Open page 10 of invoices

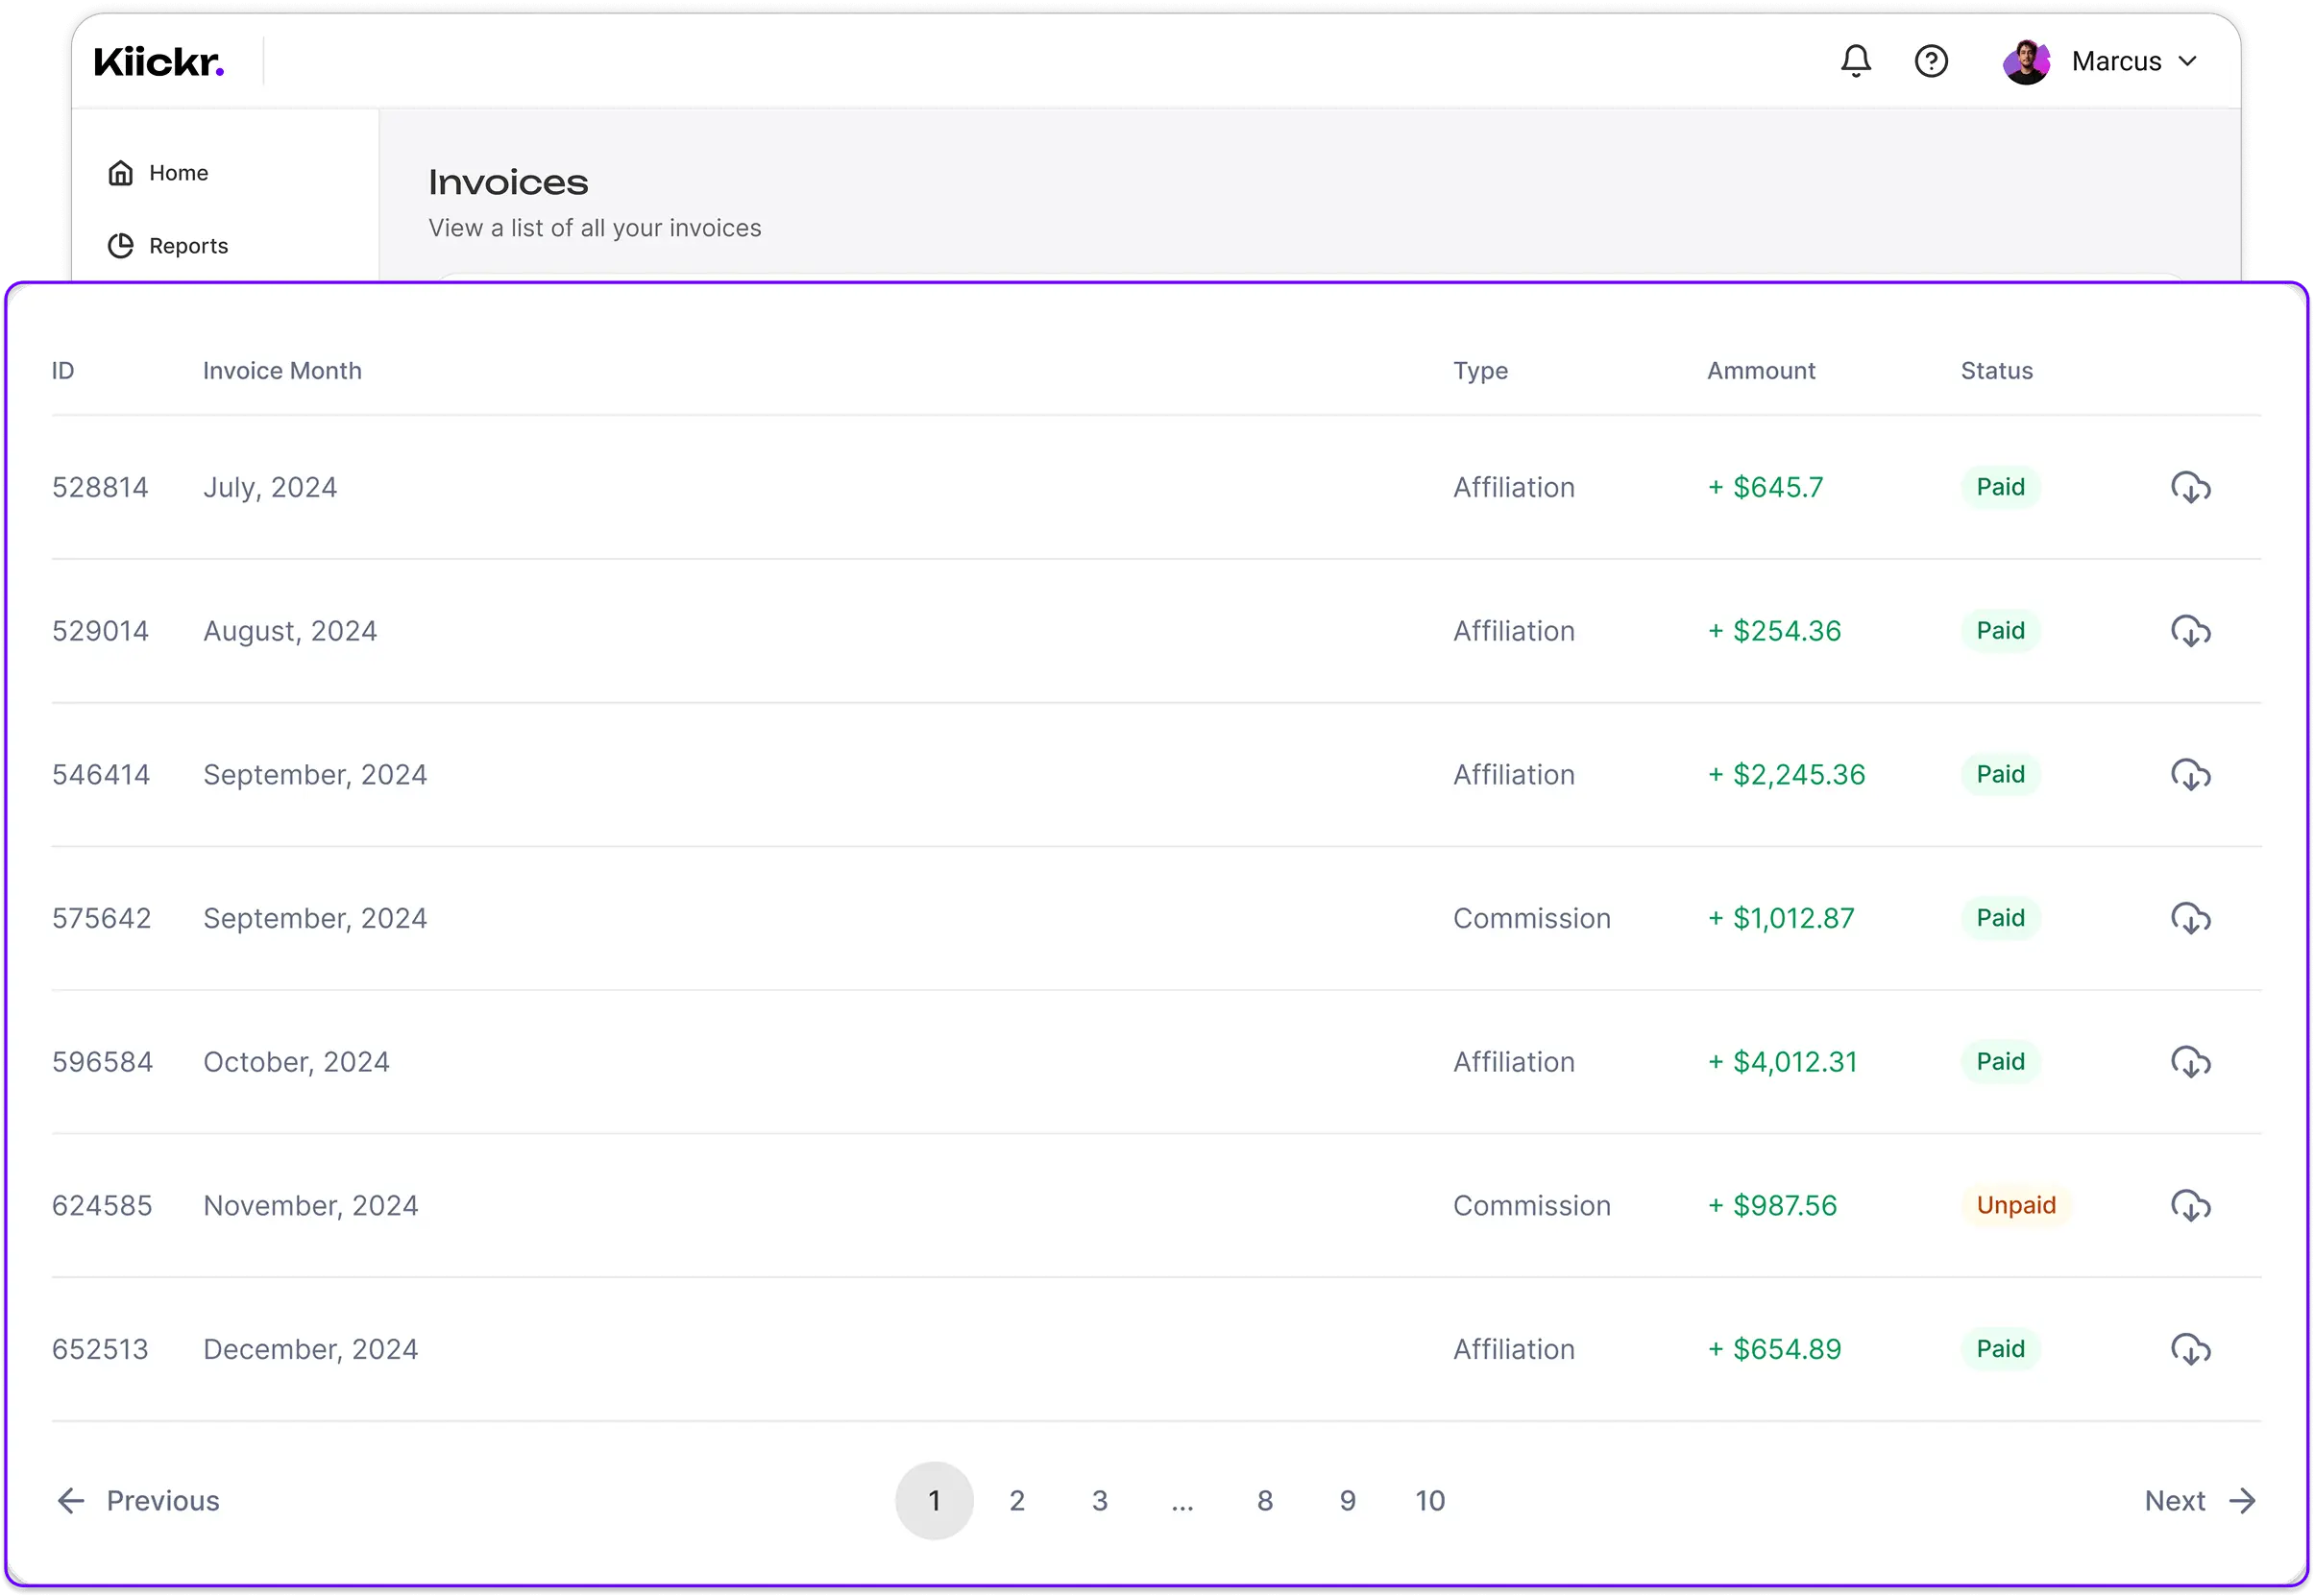1430,1500
